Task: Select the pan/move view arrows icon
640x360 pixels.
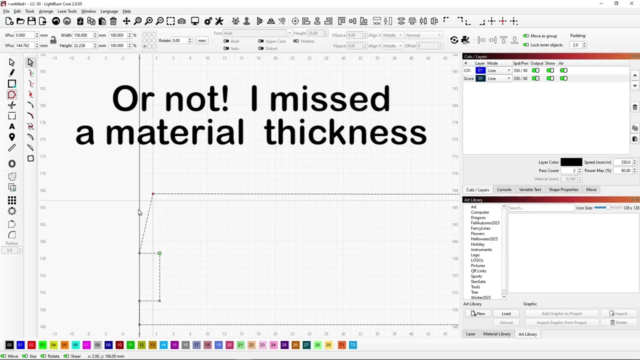Action: point(126,21)
